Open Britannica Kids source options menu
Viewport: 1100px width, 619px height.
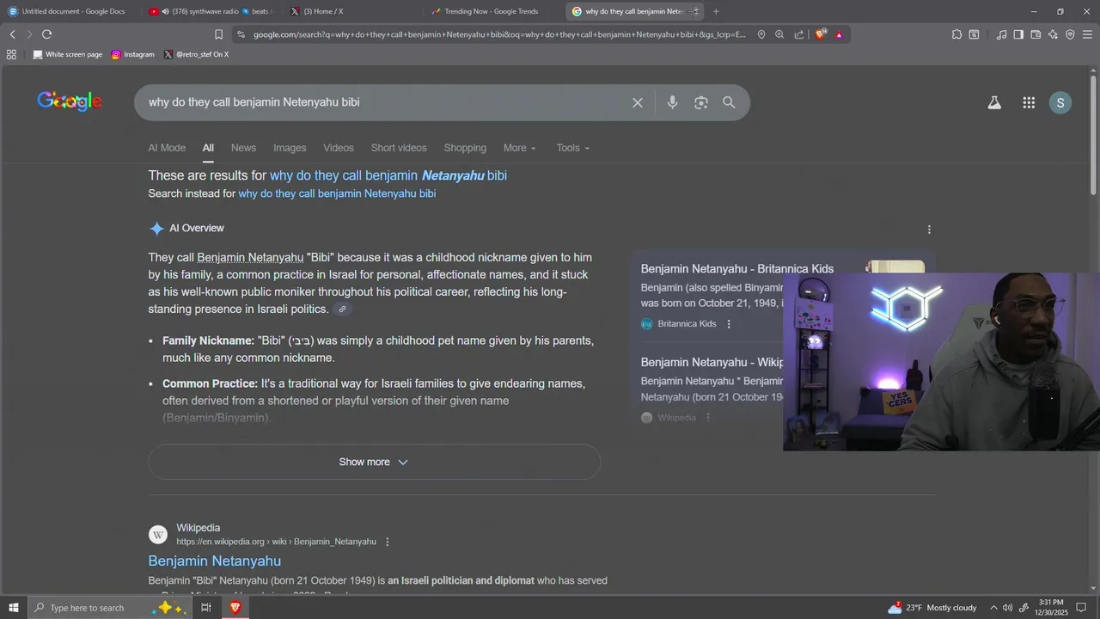tap(729, 324)
